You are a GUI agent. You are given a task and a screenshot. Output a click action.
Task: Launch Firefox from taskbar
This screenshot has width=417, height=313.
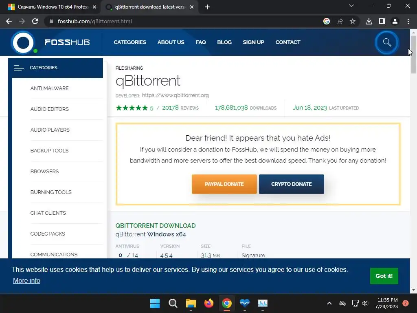[x=209, y=303]
